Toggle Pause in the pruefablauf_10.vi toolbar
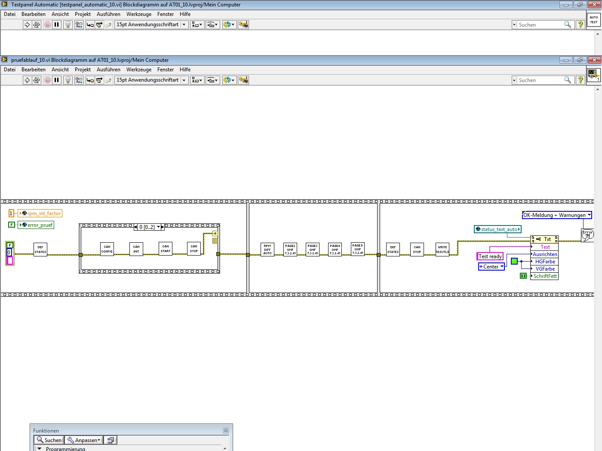Viewport: 602px width, 451px height. pos(57,80)
